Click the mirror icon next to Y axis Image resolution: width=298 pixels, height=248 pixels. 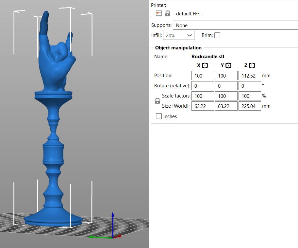coord(228,65)
